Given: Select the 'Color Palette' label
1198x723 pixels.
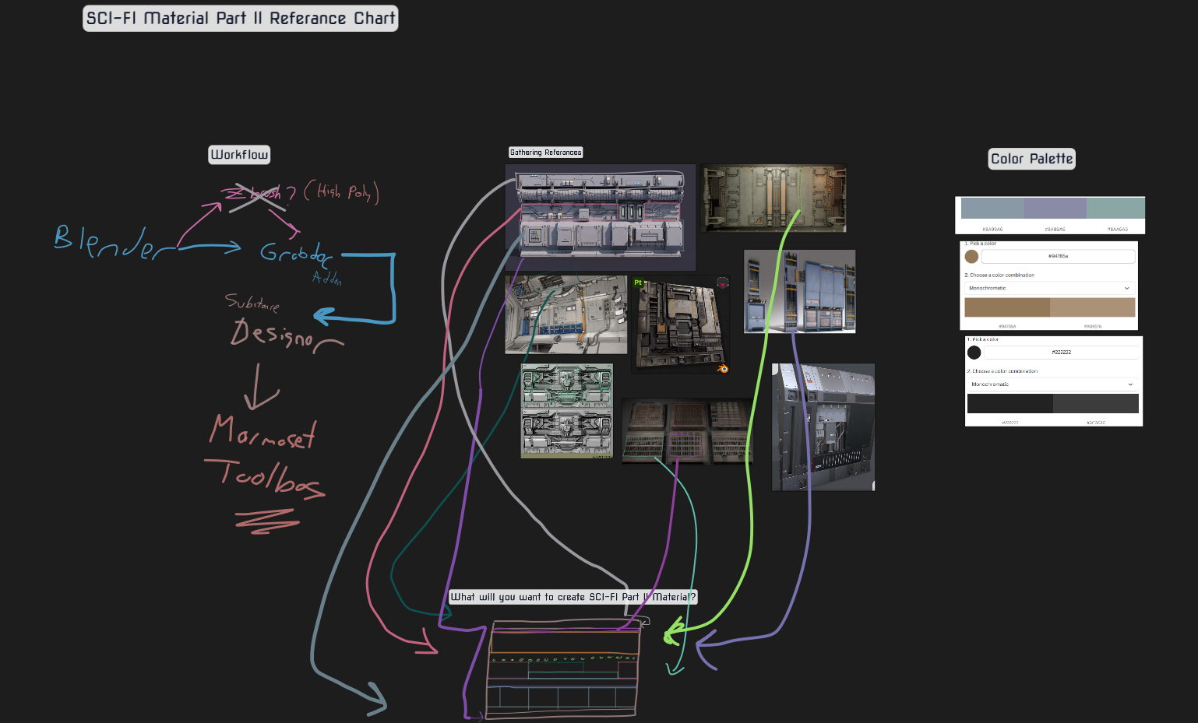Looking at the screenshot, I should (1032, 159).
